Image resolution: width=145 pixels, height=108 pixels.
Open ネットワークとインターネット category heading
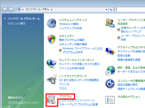click(77, 60)
